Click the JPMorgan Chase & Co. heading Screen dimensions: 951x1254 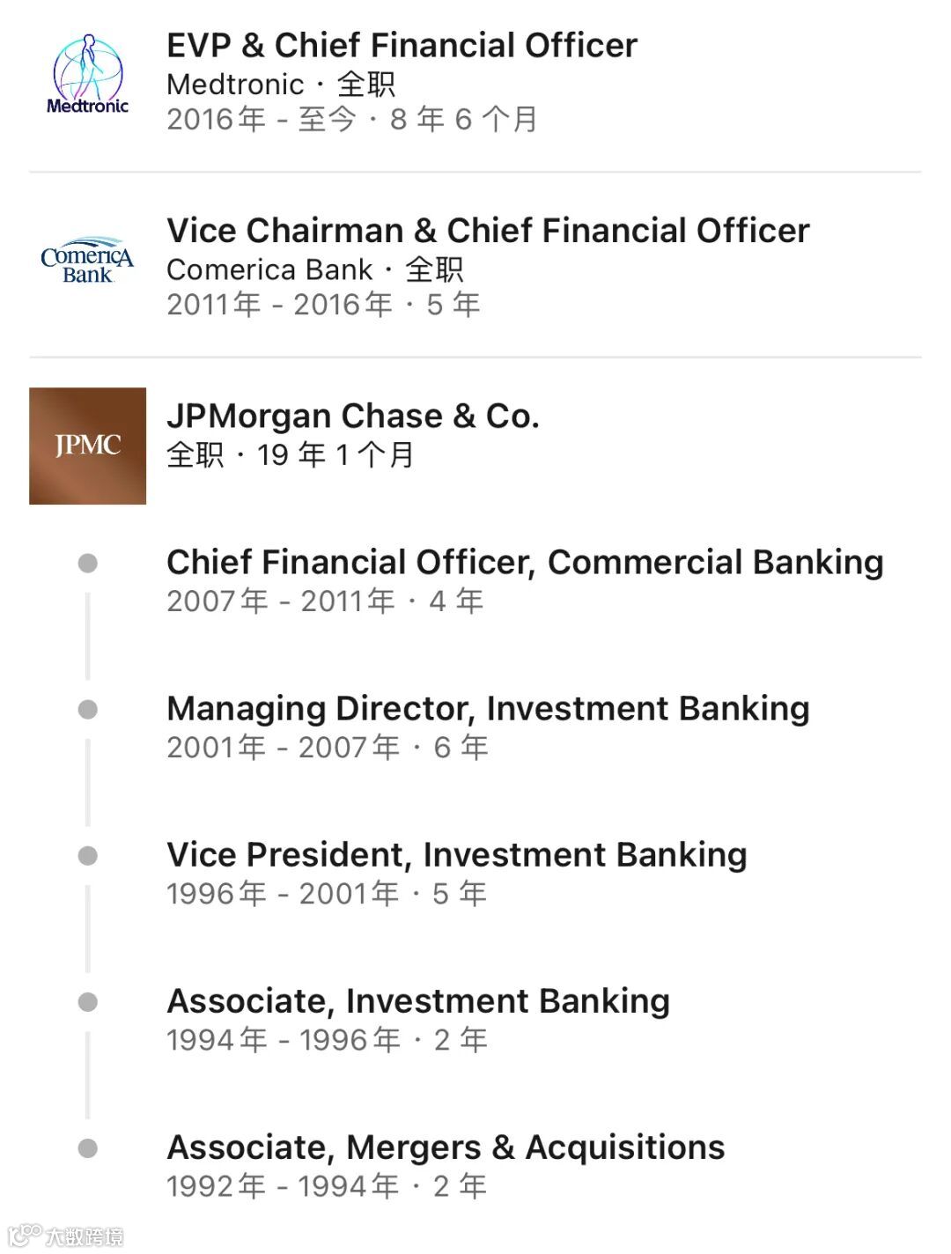[352, 416]
